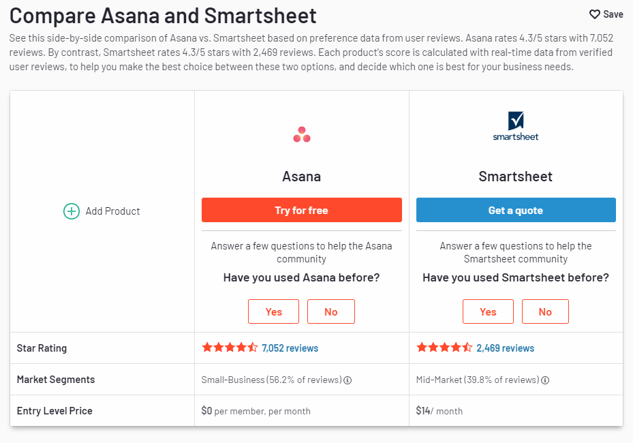Answer Yes for used Smartsheet before

488,311
